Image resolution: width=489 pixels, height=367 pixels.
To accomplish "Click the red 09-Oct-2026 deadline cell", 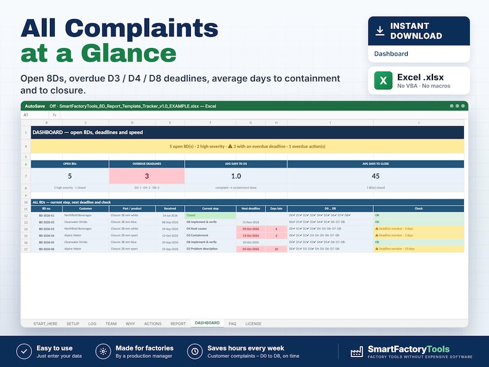I will point(251,229).
